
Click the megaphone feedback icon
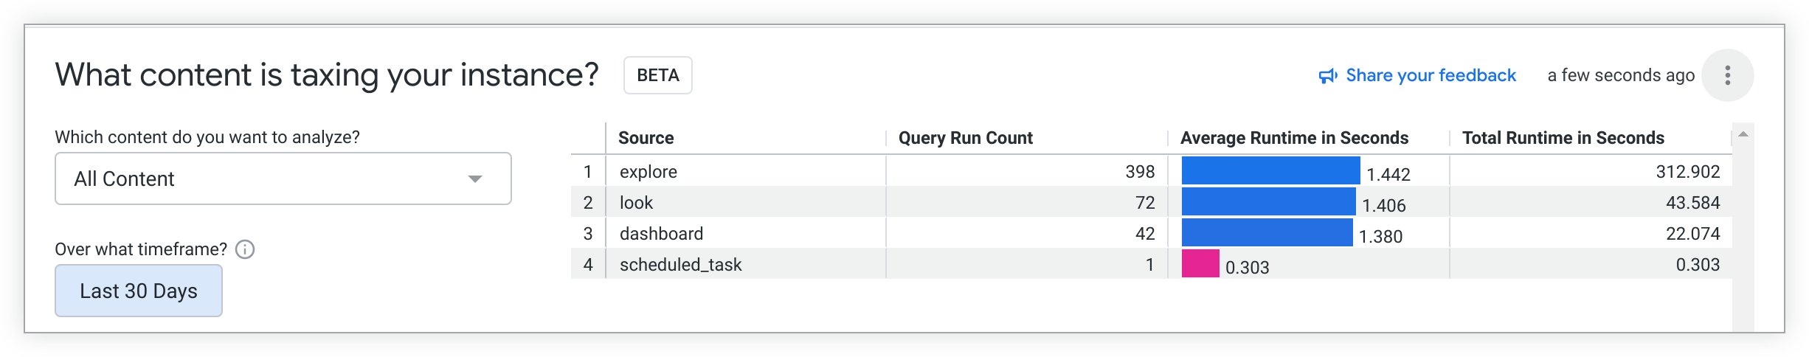click(1328, 76)
